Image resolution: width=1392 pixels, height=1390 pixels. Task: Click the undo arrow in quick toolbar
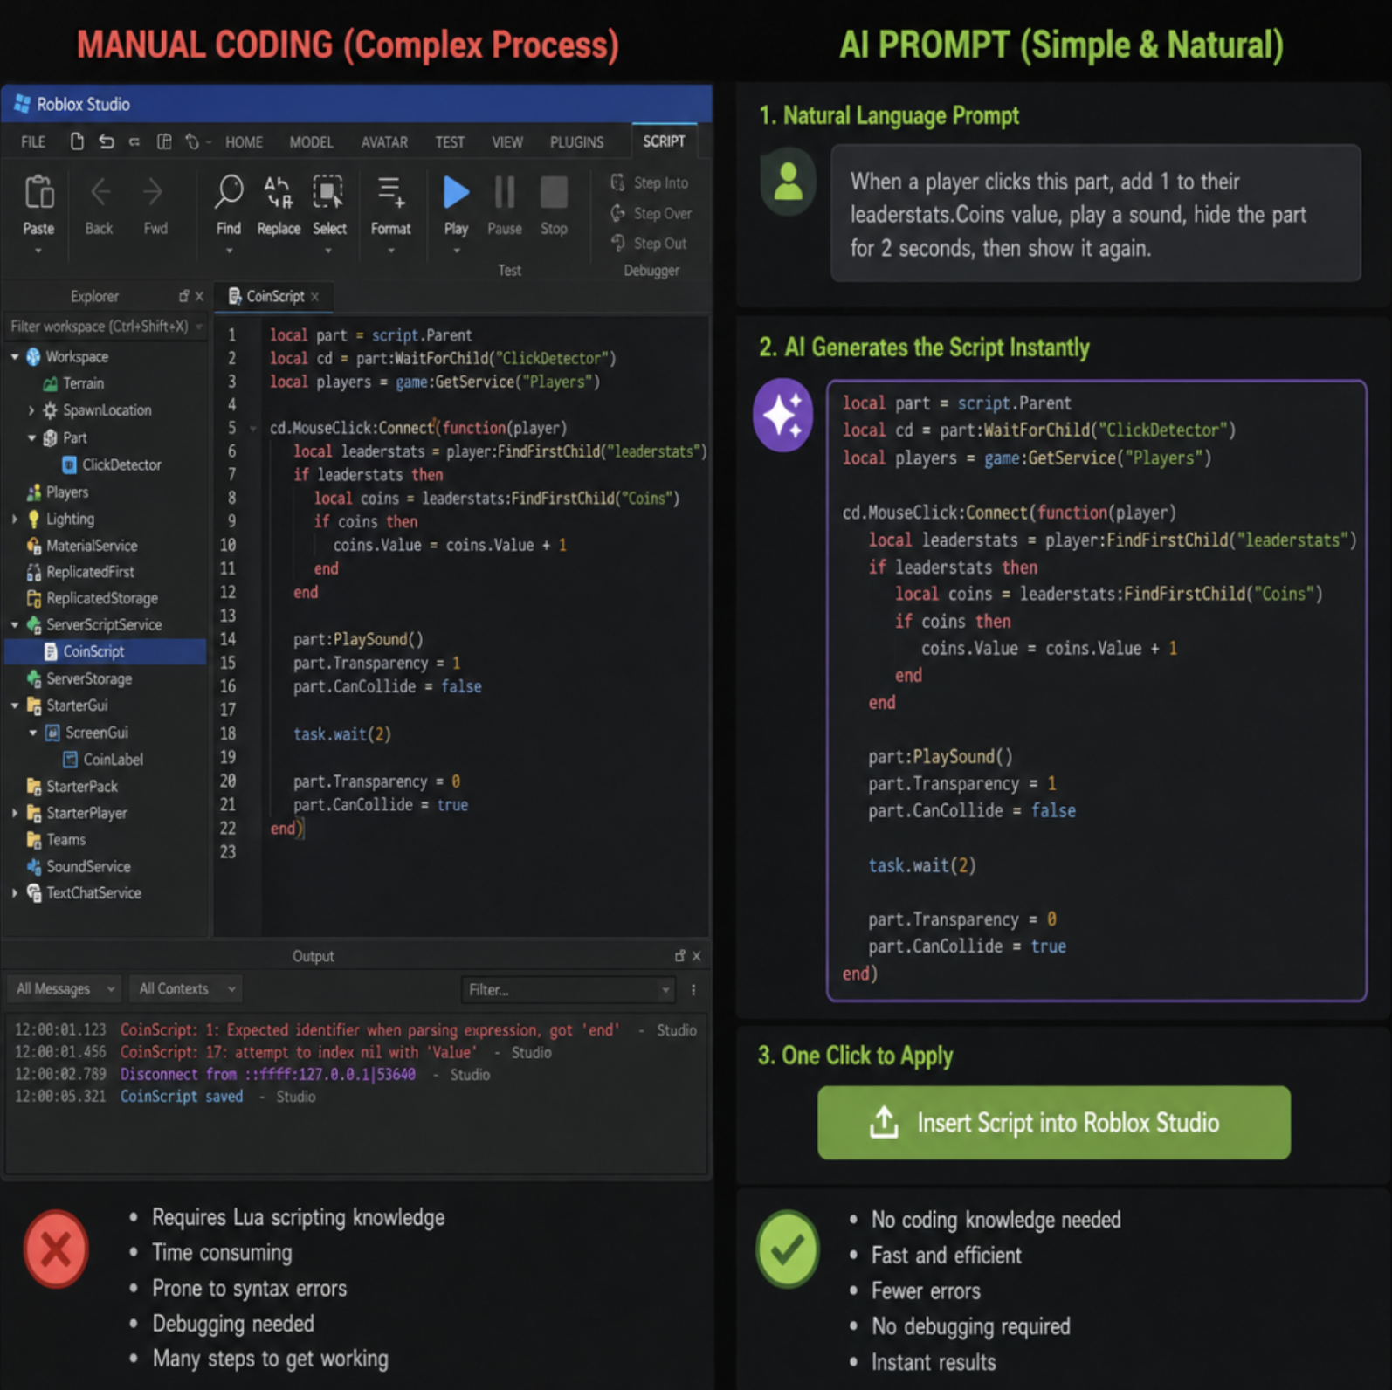coord(106,141)
